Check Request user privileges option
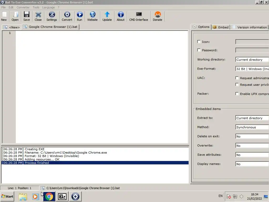The image size is (269, 202). (x=237, y=85)
